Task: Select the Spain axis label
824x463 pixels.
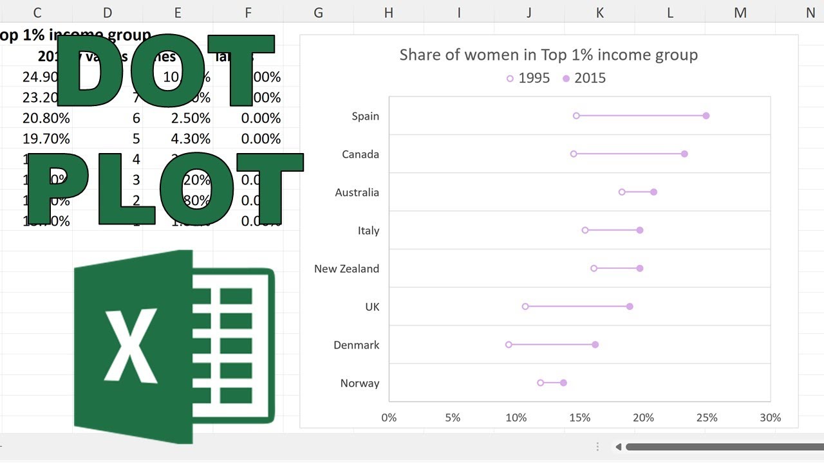Action: pos(366,116)
